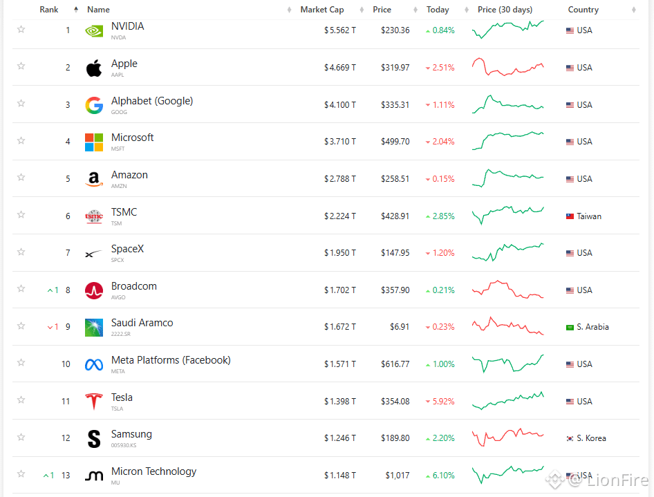This screenshot has height=497, width=654.
Task: Click the NVIDIA logo icon
Action: pos(94,31)
